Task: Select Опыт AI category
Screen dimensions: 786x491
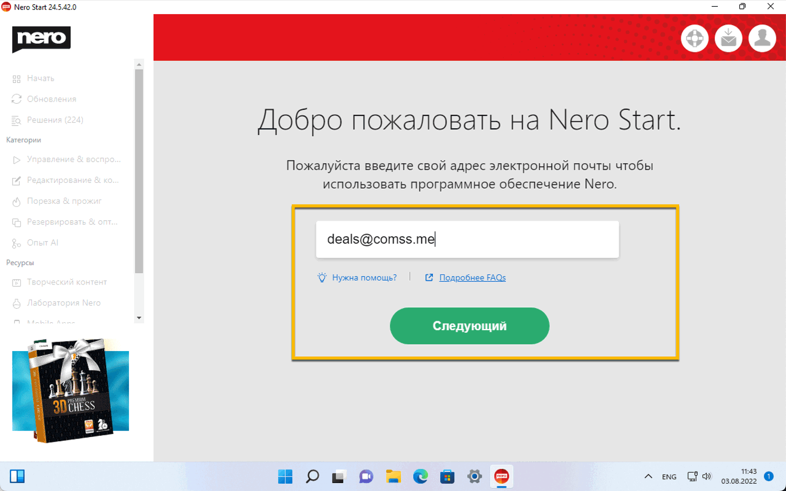Action: 42,243
